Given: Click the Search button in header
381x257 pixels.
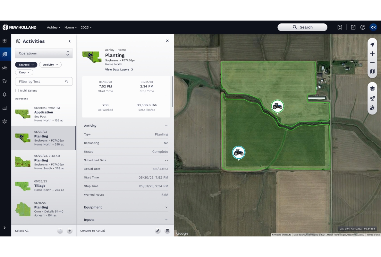Looking at the screenshot, I should click(x=302, y=27).
